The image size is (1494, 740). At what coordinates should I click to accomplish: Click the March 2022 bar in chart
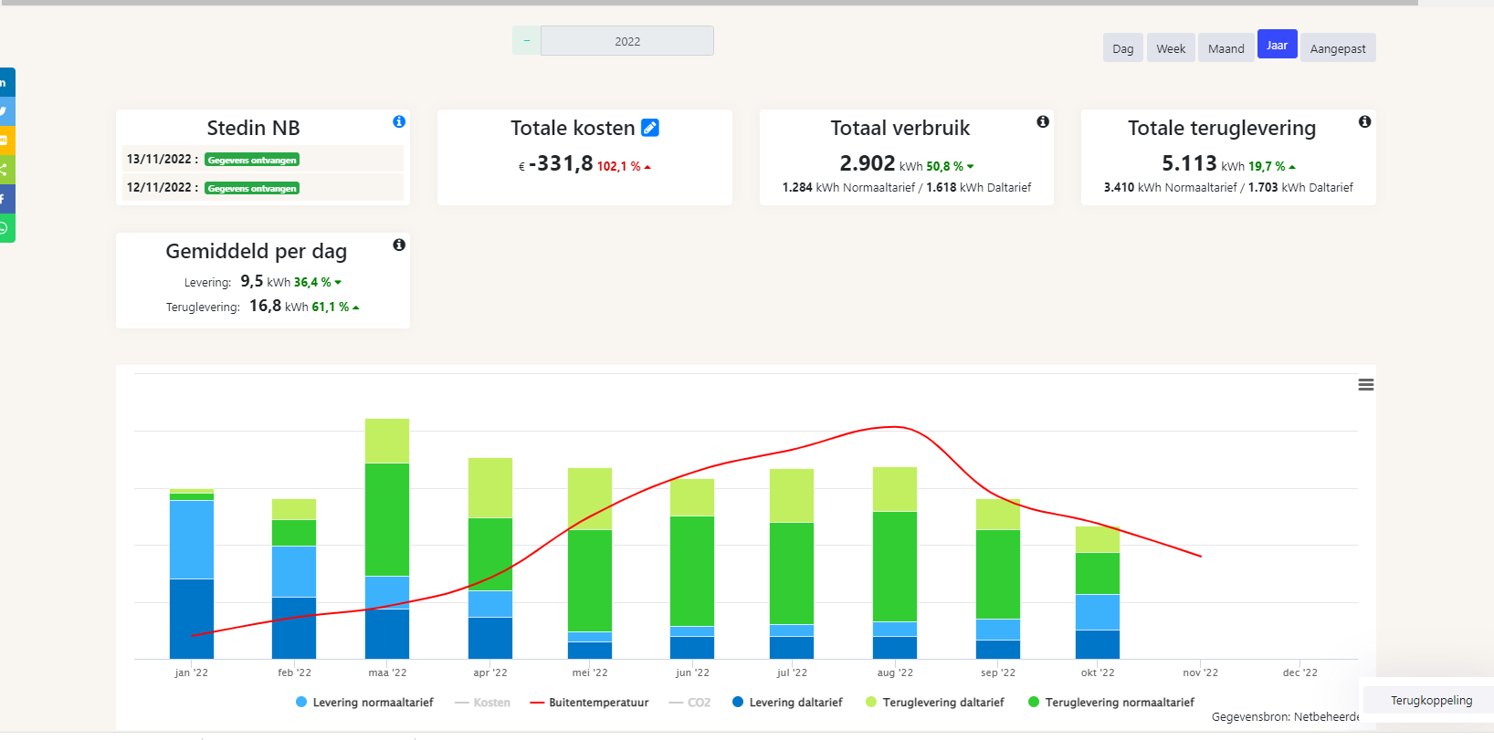pos(387,538)
